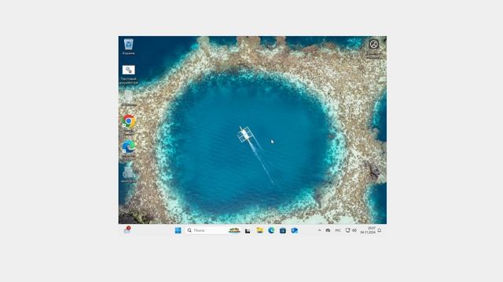
Task: Open notifications via the bell icon
Action: (x=380, y=230)
